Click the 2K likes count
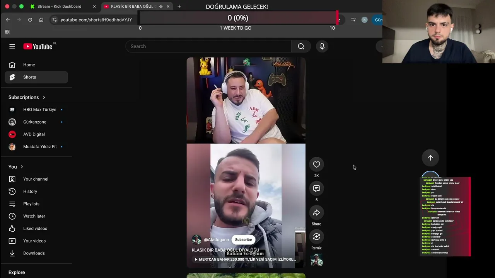495x278 pixels. click(x=316, y=176)
